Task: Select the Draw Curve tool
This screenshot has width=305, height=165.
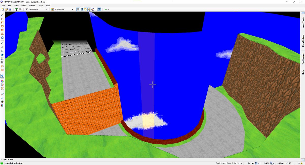Action: coord(2,19)
